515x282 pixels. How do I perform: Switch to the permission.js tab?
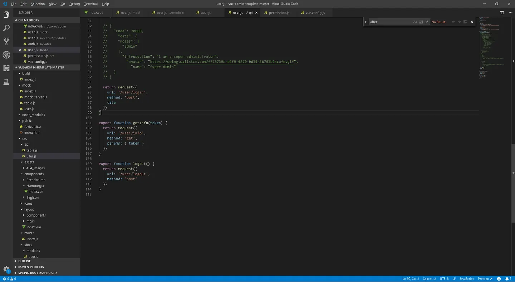pyautogui.click(x=276, y=13)
